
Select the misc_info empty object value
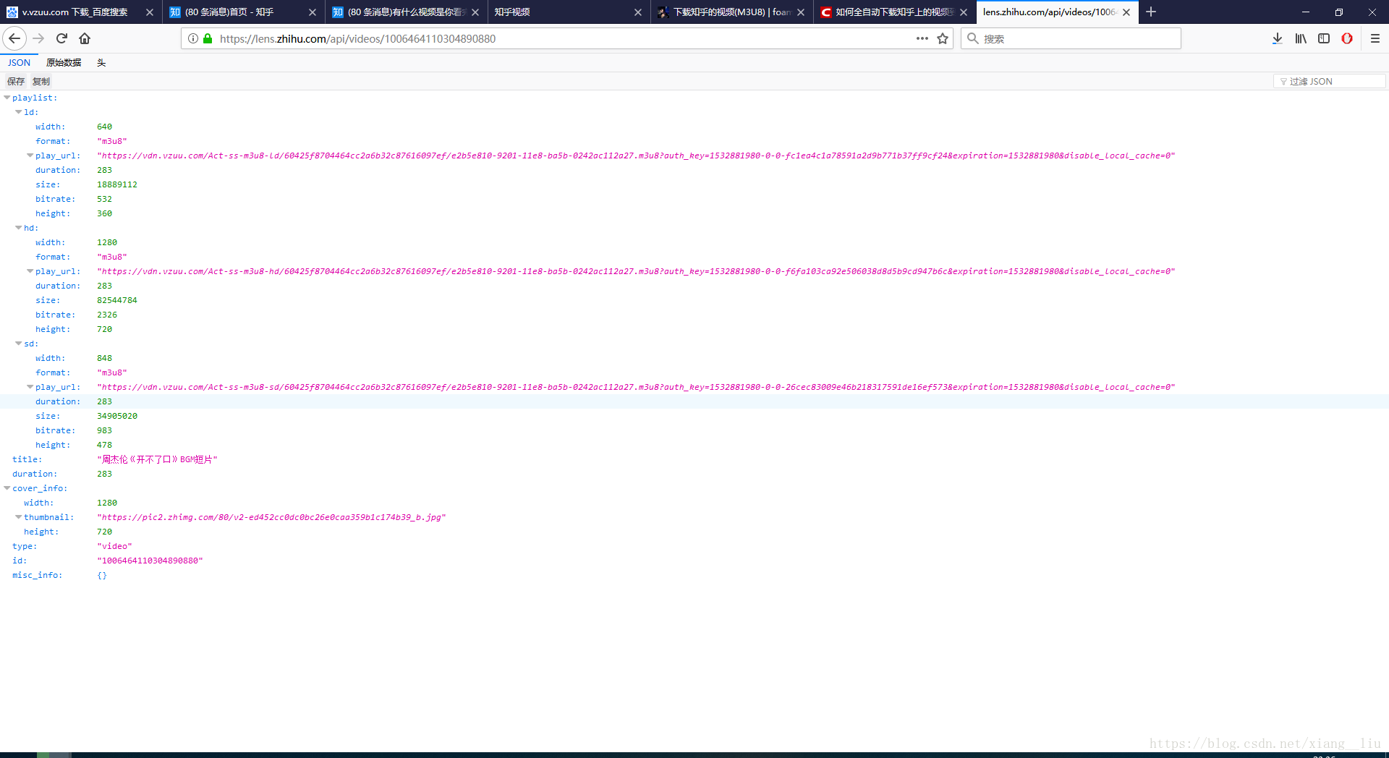point(102,575)
